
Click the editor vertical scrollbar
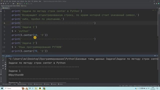coord(158,23)
